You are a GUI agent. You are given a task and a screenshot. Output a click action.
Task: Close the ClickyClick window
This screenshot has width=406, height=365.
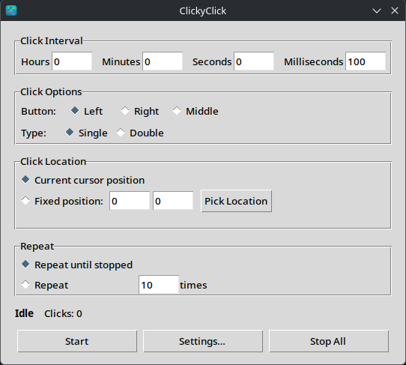point(395,10)
